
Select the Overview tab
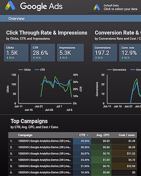(17, 19)
